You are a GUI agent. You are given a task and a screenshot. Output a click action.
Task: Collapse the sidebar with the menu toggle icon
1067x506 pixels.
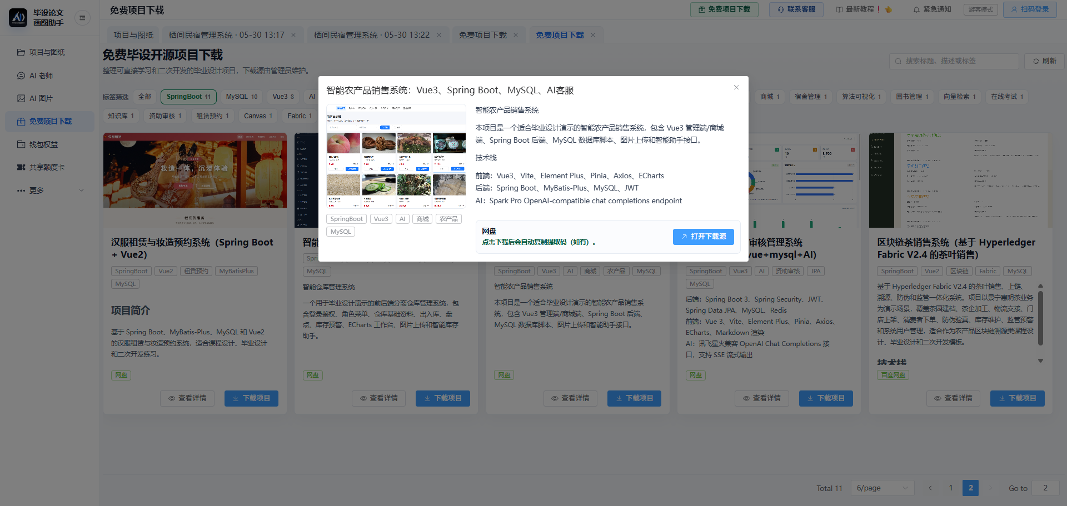[82, 18]
